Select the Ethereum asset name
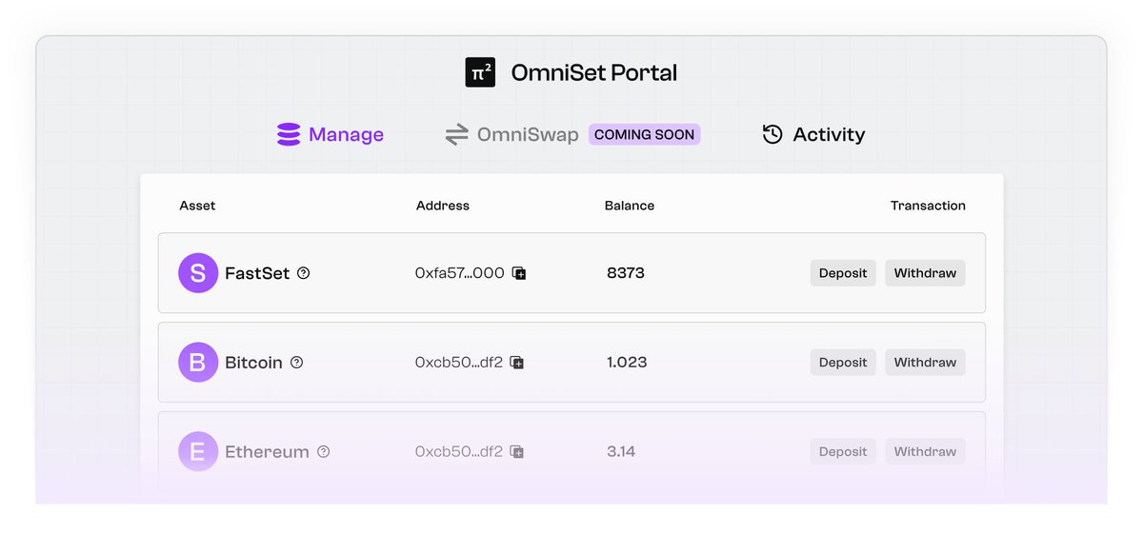Viewport: 1143px width, 534px height. (x=267, y=452)
